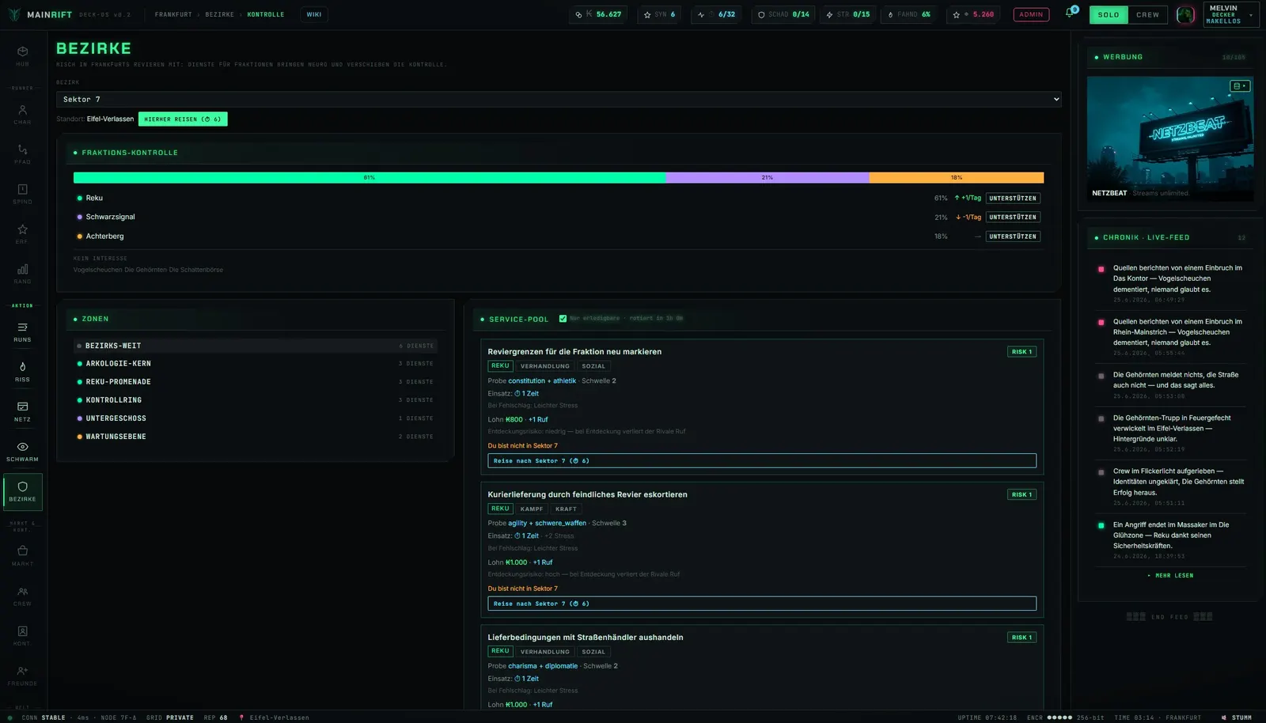Open the Schwarm eye icon
This screenshot has height=723, width=1266.
[x=22, y=451]
